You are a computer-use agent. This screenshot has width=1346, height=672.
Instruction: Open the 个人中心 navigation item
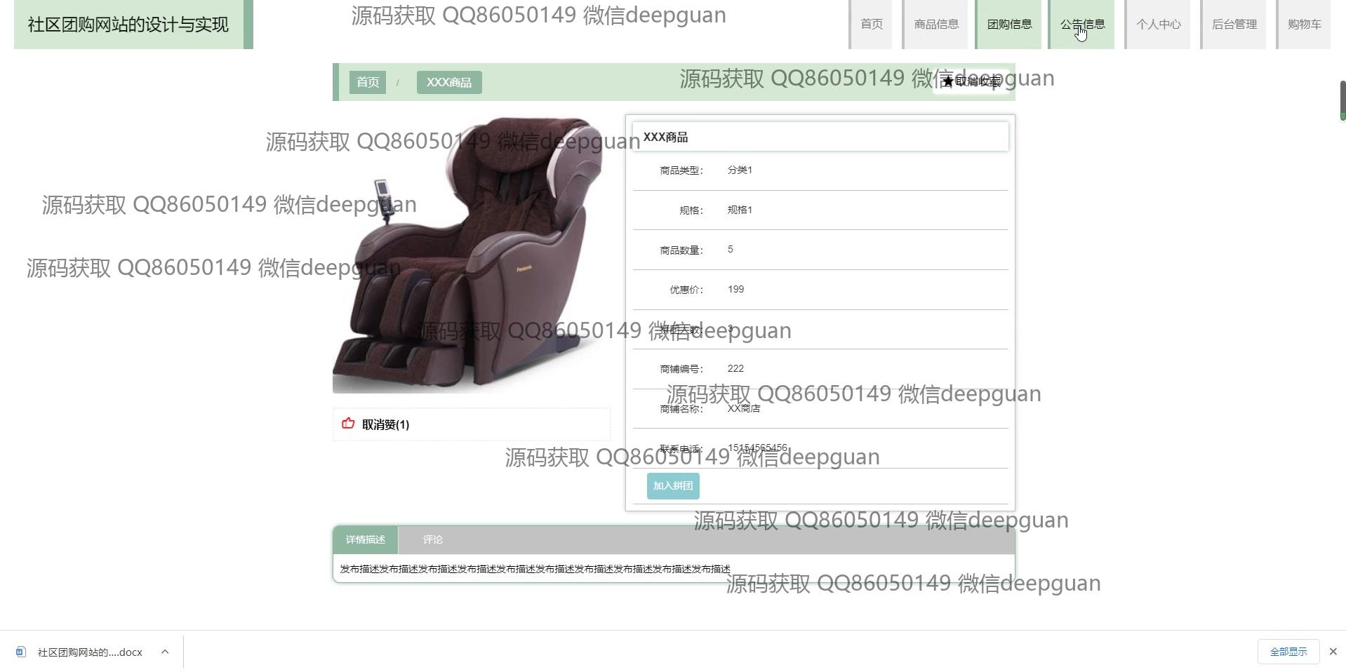point(1157,25)
